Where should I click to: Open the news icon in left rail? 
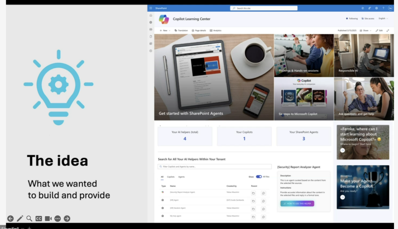pos(151,29)
